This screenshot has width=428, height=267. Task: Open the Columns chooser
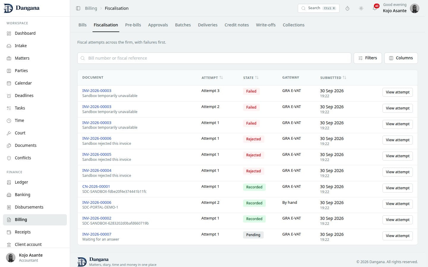pyautogui.click(x=401, y=58)
